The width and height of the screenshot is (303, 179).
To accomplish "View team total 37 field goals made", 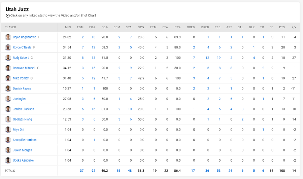I will tap(82, 171).
